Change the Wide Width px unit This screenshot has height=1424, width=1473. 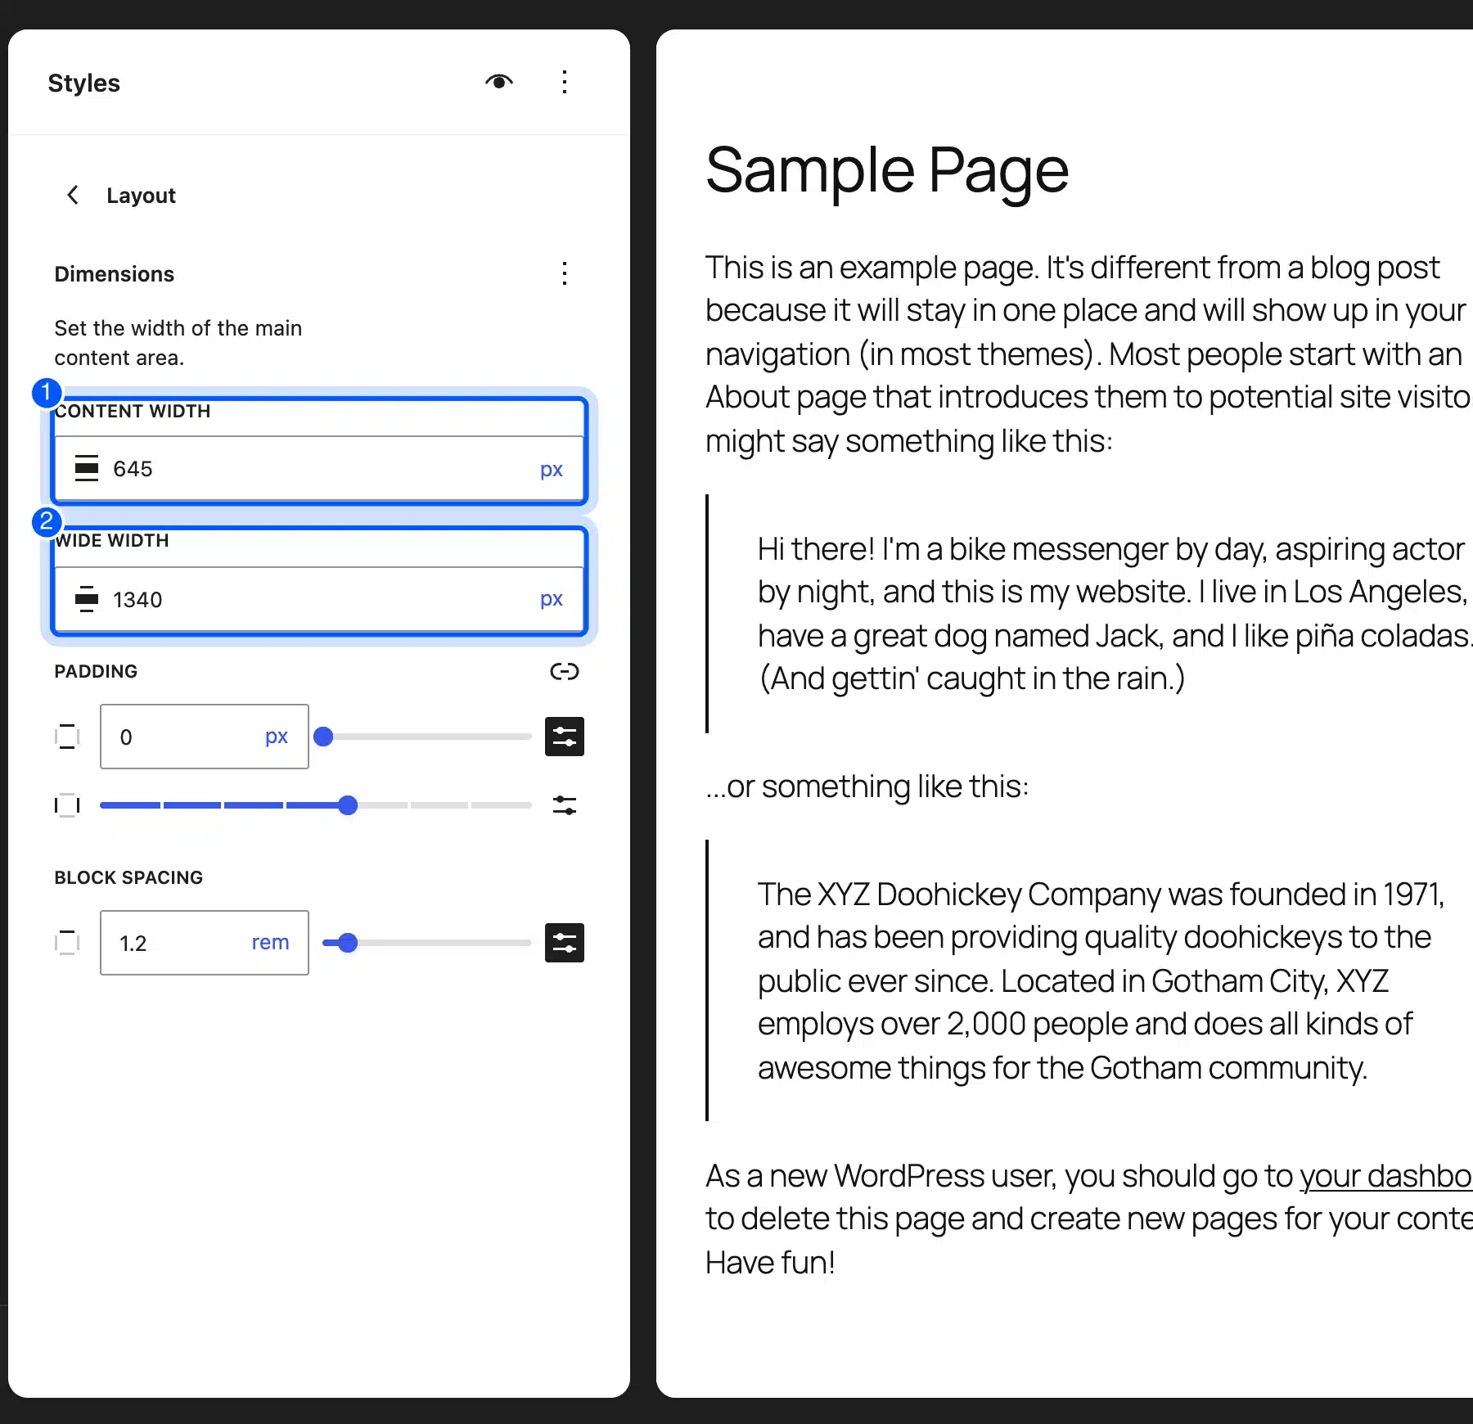click(551, 599)
